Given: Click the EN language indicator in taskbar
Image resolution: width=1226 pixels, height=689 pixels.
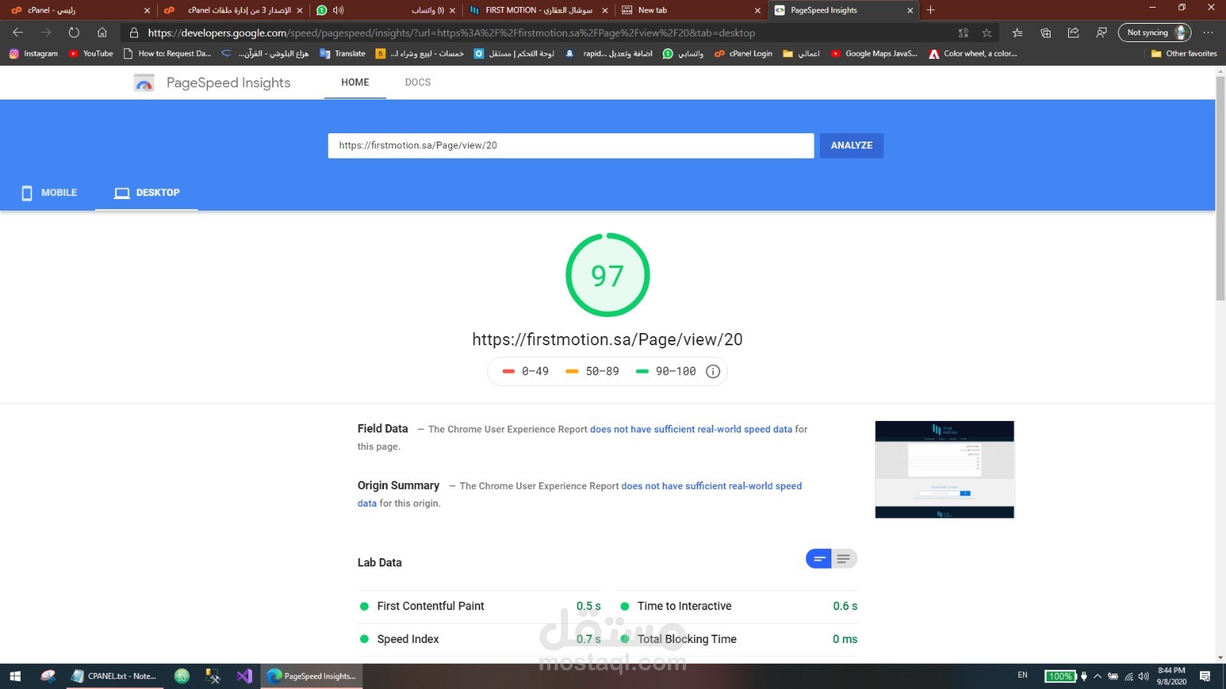Looking at the screenshot, I should coord(1022,675).
